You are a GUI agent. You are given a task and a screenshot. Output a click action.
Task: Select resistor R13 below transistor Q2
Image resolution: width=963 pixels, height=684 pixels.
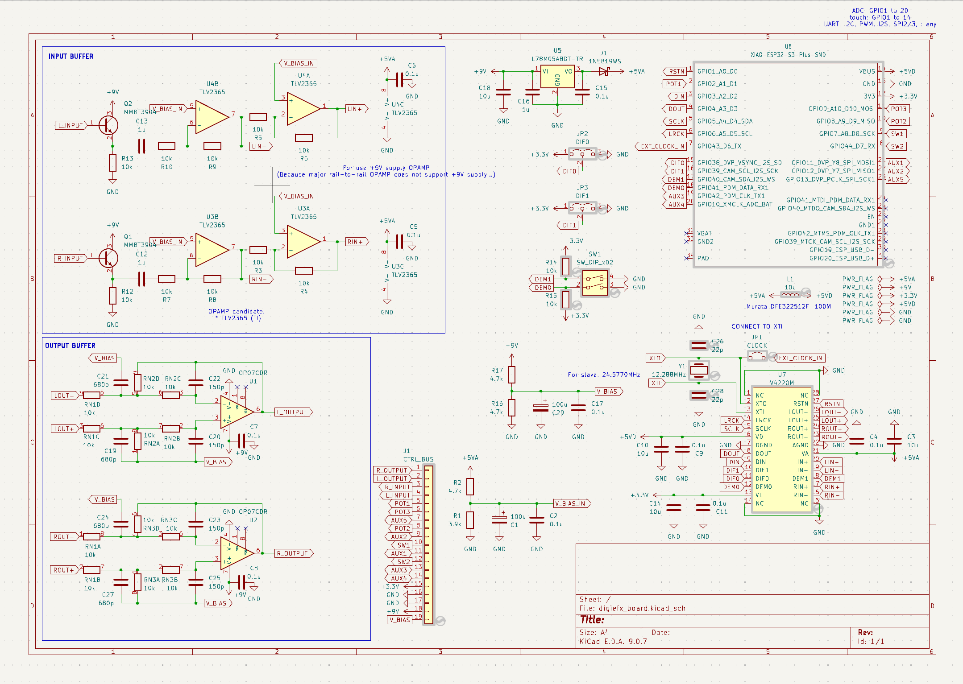coord(112,163)
